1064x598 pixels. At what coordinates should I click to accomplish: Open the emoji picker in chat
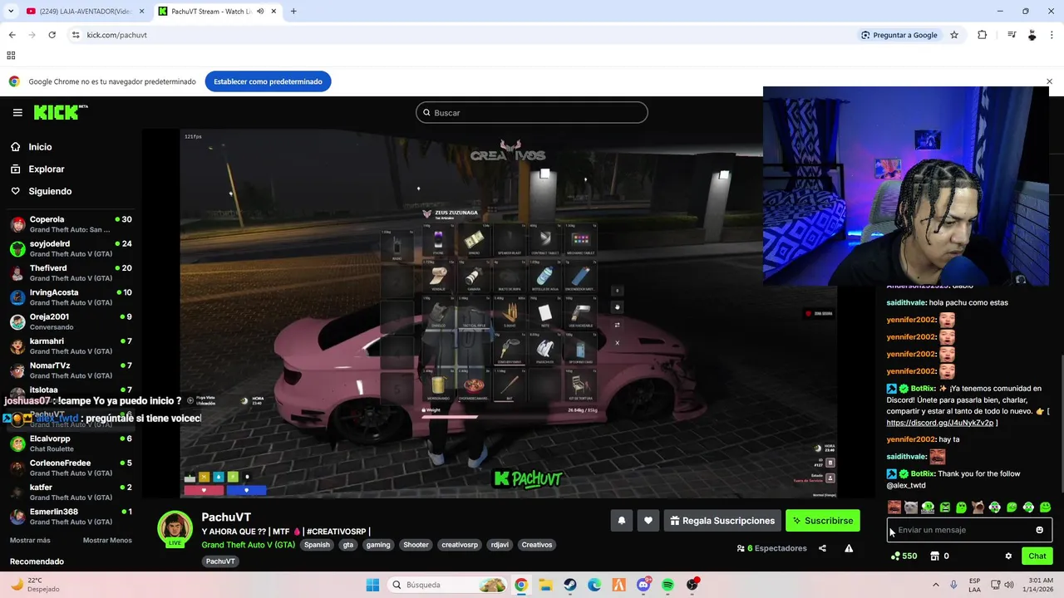click(x=1039, y=530)
